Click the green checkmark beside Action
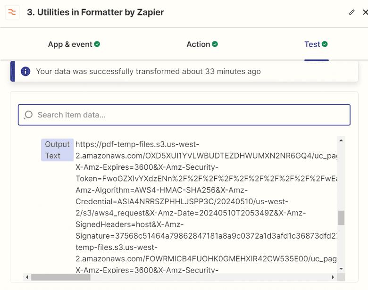The height and width of the screenshot is (290, 368). (215, 44)
